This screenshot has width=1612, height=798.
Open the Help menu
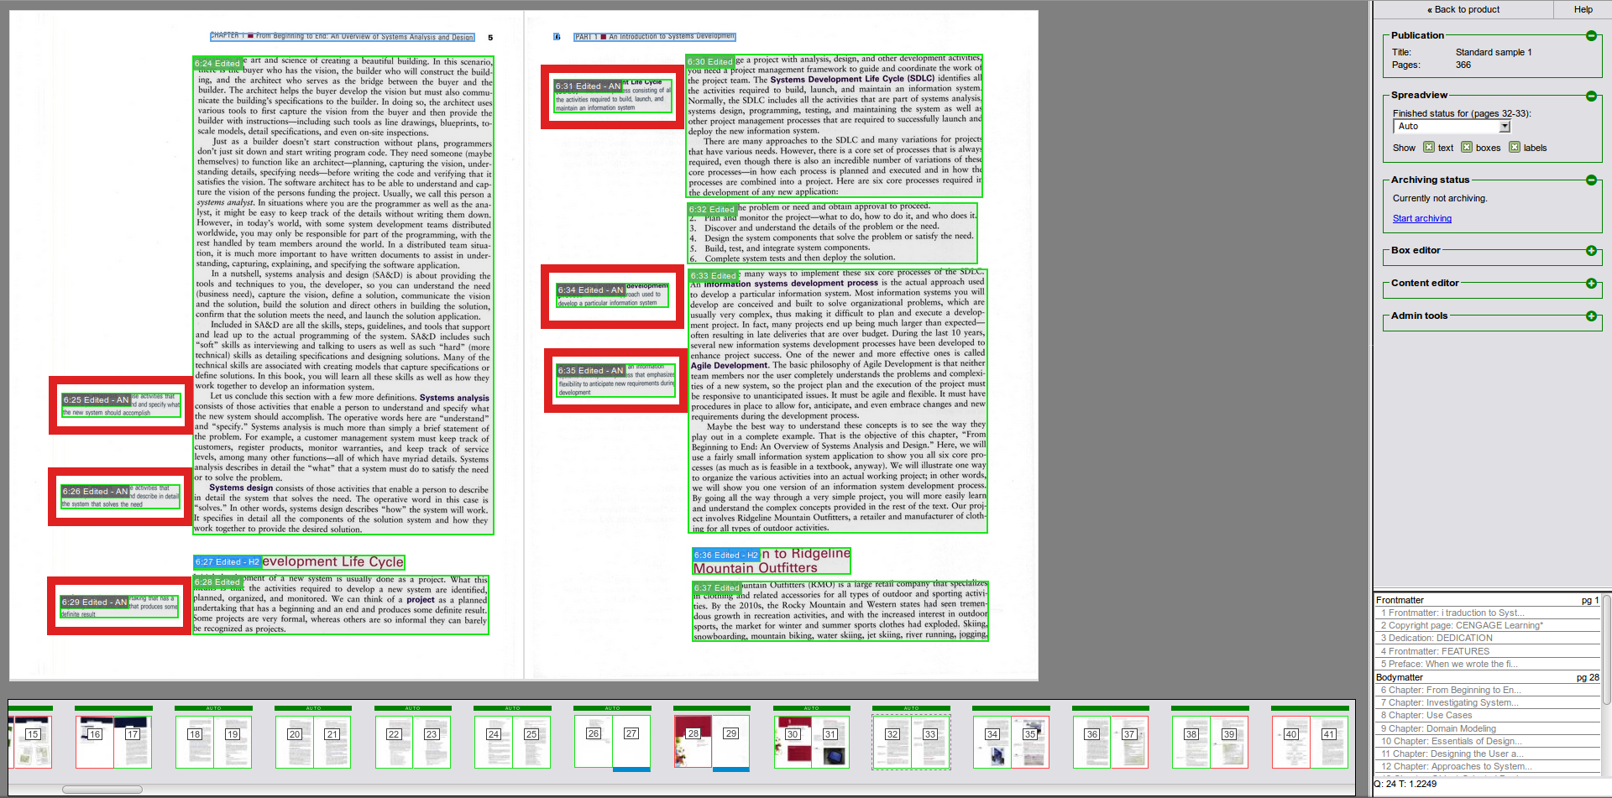tap(1583, 9)
